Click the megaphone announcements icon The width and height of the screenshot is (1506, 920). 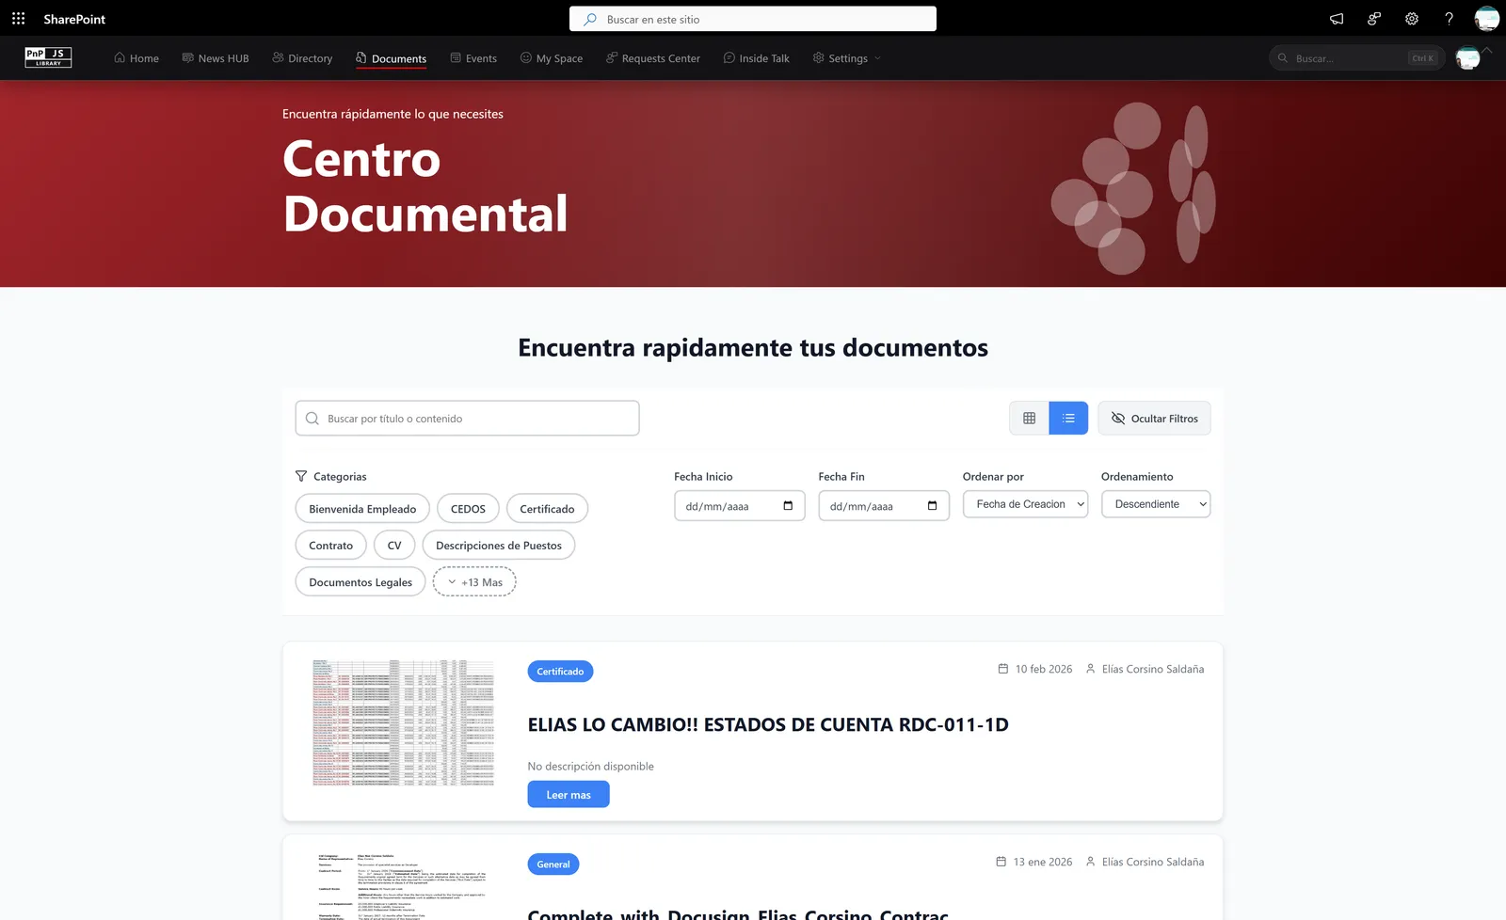(x=1337, y=19)
